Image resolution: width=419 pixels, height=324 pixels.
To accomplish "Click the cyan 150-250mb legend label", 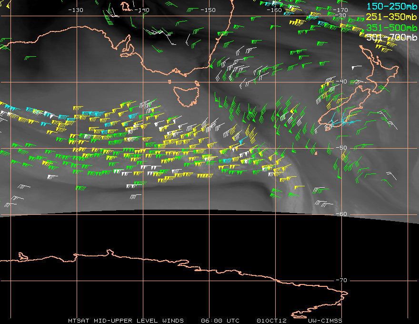I will [390, 5].
